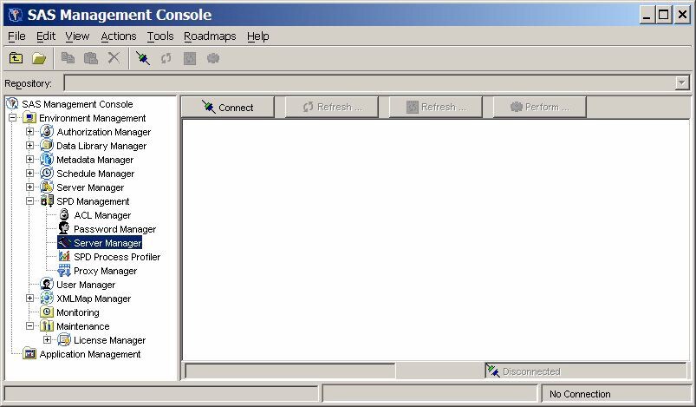Screen dimensions: 696x407
Task: Click the Environment Management monitor icon
Action: (x=29, y=118)
